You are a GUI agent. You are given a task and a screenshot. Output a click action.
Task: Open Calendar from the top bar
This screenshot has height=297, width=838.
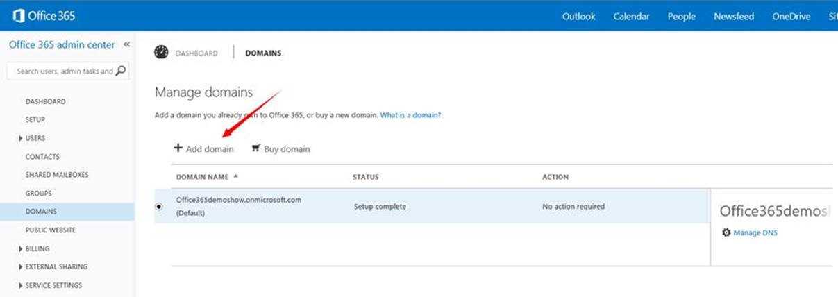(x=631, y=17)
